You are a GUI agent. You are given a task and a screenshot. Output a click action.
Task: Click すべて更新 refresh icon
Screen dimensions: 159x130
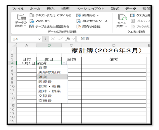click(122, 17)
